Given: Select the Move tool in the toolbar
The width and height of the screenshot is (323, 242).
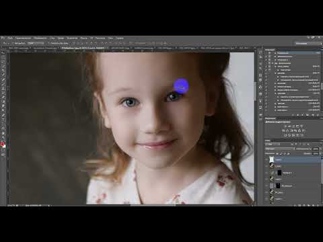Looking at the screenshot, I should tap(3, 53).
